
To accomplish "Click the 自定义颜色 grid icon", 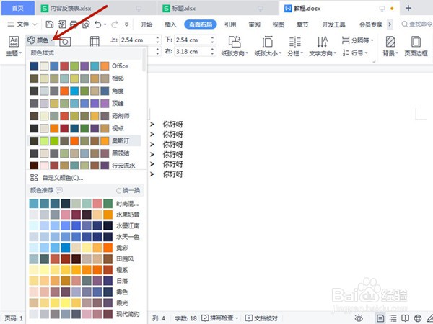I will tap(34, 177).
